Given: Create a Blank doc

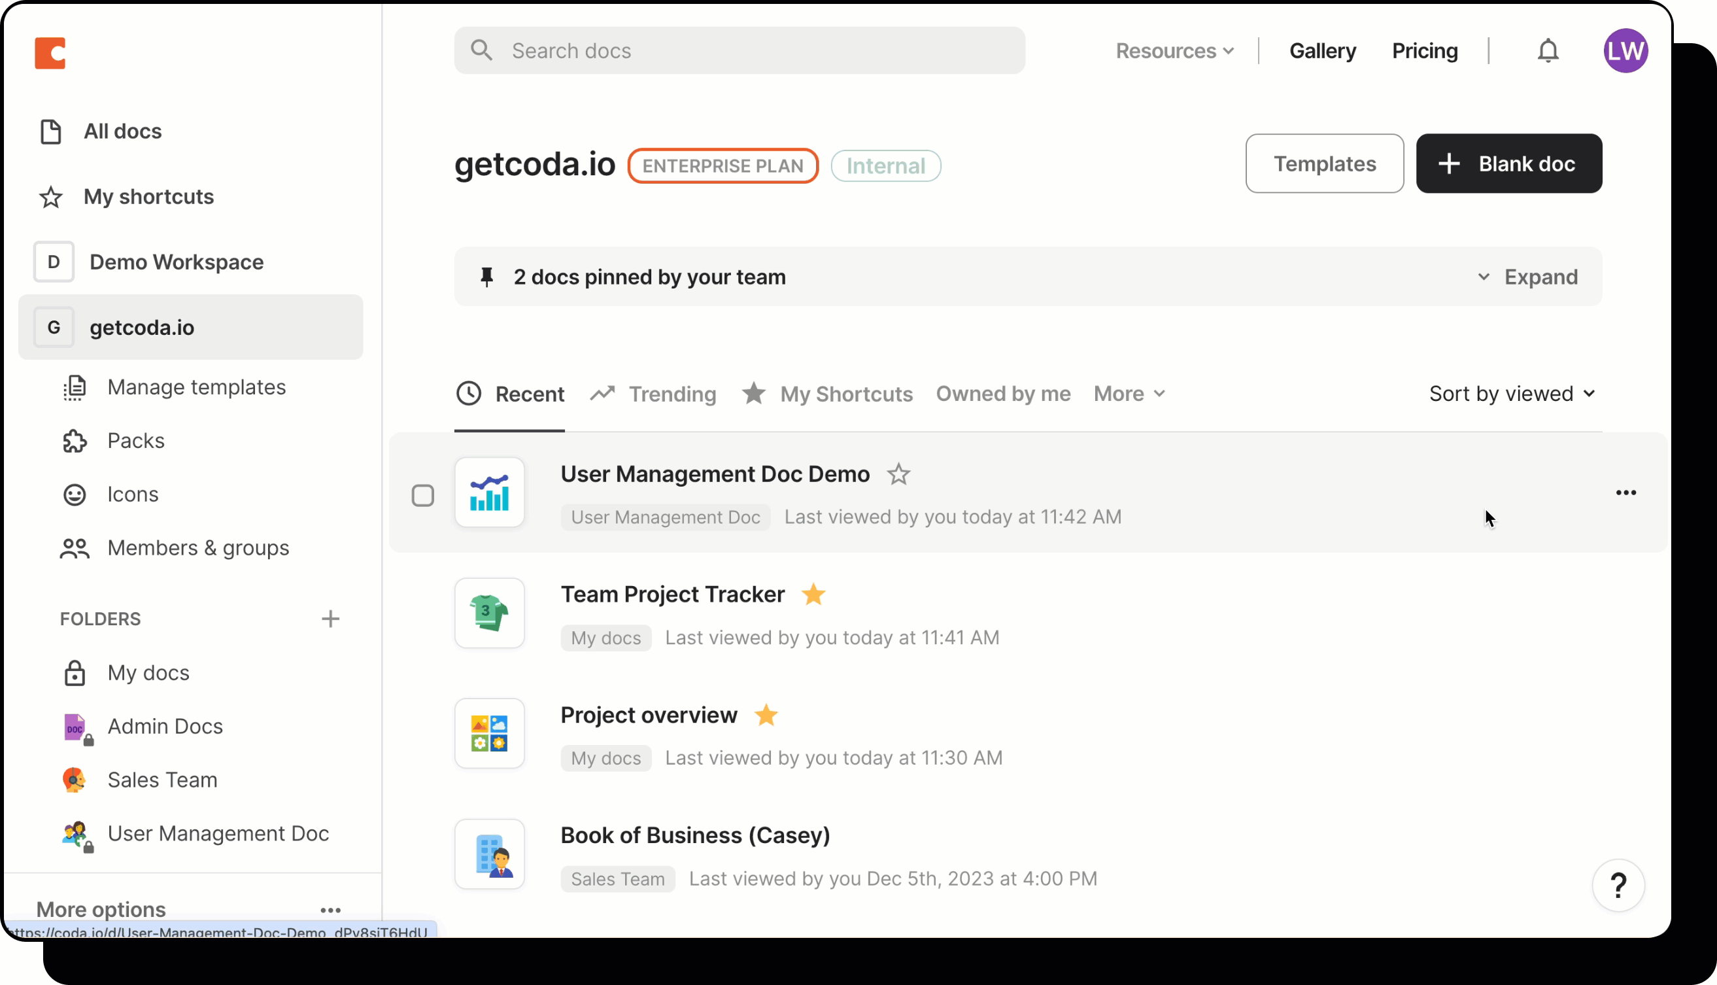Looking at the screenshot, I should click(1508, 163).
